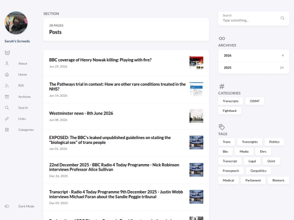
Task: Open 'BBC coverage of Henry Nowak killing' post
Action: (100, 60)
